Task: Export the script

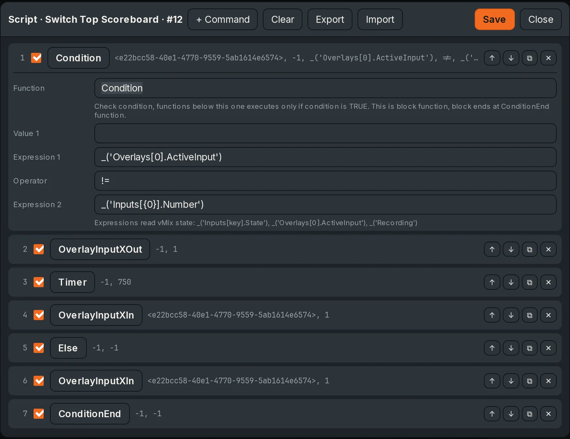Action: point(330,19)
